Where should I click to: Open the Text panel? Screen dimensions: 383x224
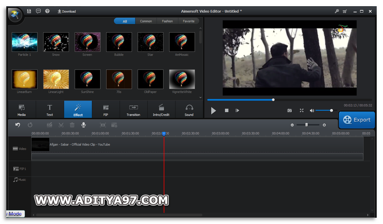(50, 109)
